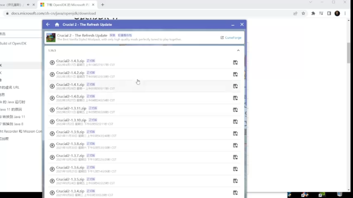Save Crucial2-1.4.2.zip with its download icon
Screen dimensions: 353x198
(235, 74)
